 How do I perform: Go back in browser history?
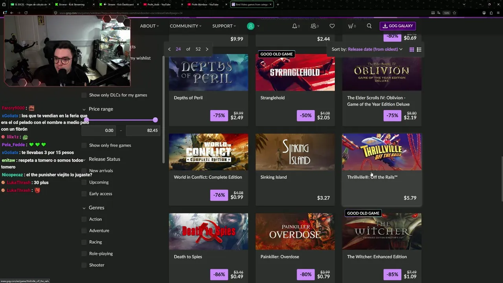click(12, 13)
